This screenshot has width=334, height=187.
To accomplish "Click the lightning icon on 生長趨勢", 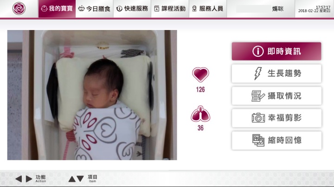I will (x=258, y=73).
